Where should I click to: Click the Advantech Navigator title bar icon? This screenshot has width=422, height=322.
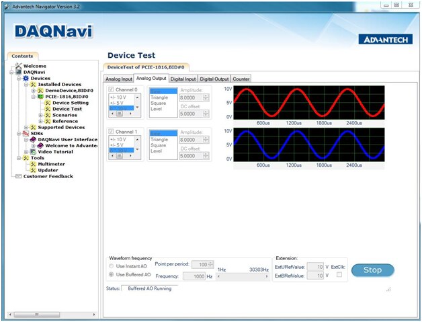click(x=7, y=7)
